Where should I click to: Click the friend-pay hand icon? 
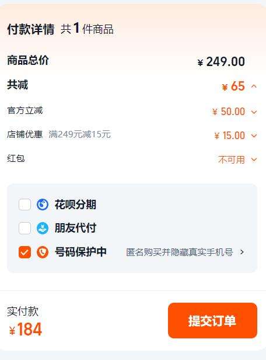click(43, 228)
